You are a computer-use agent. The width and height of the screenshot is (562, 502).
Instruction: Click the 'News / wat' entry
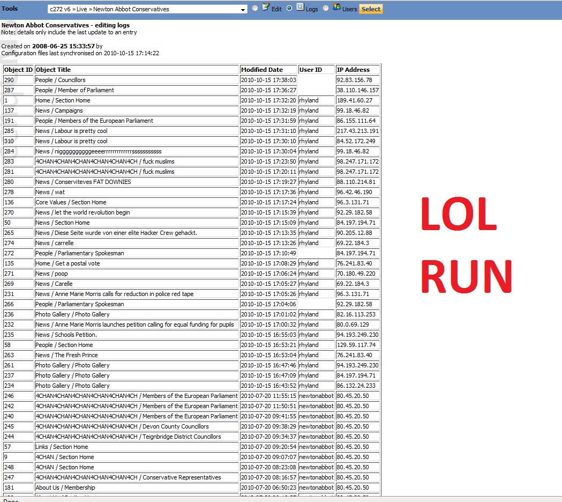point(50,192)
